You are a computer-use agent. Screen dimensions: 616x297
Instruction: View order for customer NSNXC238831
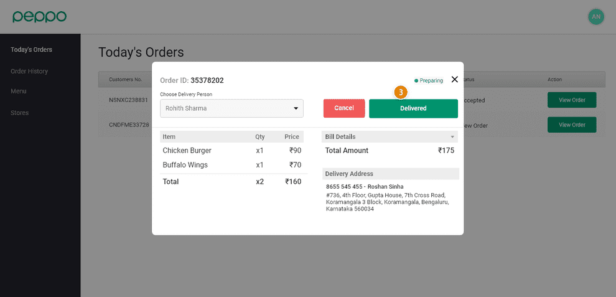tap(571, 100)
